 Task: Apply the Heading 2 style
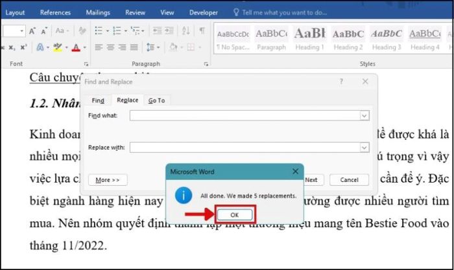pos(348,39)
